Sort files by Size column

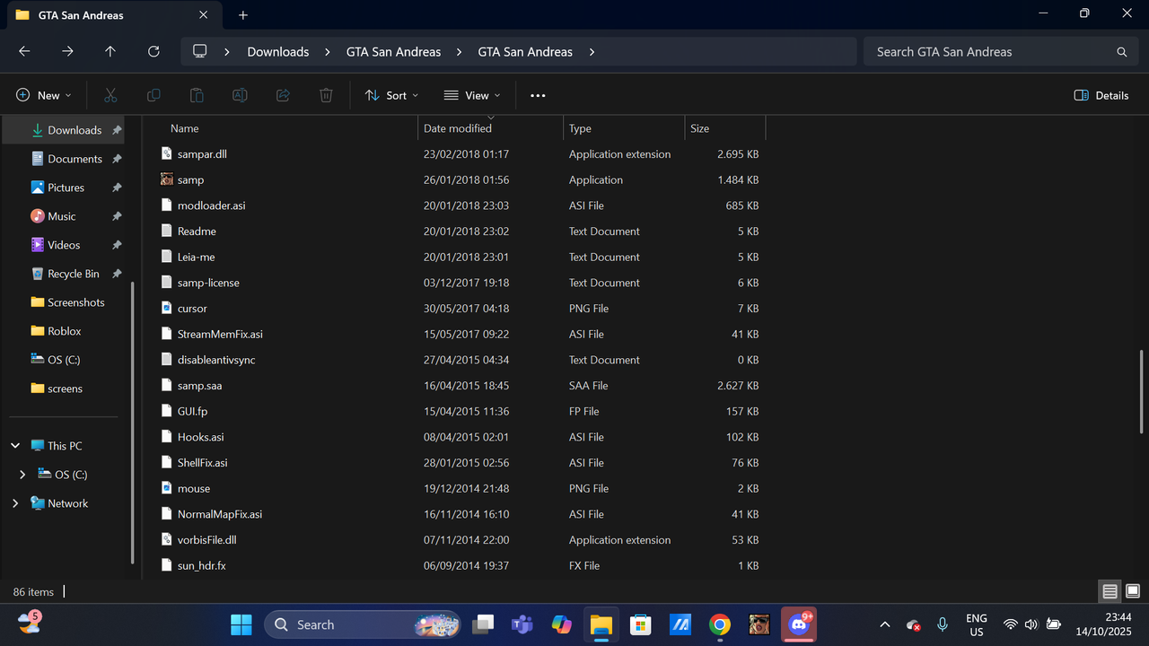(700, 128)
